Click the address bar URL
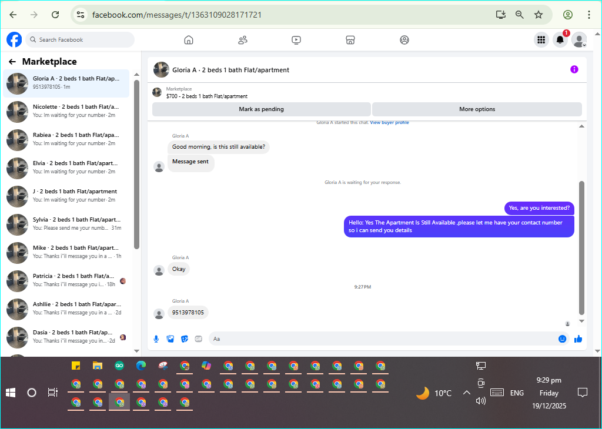 click(x=177, y=15)
